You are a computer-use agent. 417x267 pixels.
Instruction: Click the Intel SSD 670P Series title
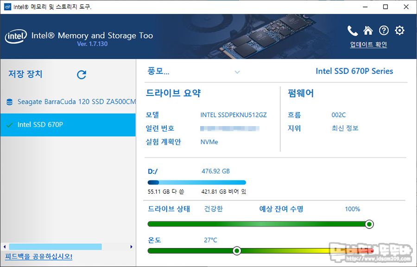[x=354, y=71]
